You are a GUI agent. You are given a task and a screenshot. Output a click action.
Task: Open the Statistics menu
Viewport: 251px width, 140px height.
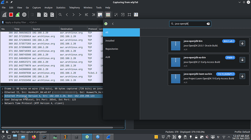click(x=61, y=8)
